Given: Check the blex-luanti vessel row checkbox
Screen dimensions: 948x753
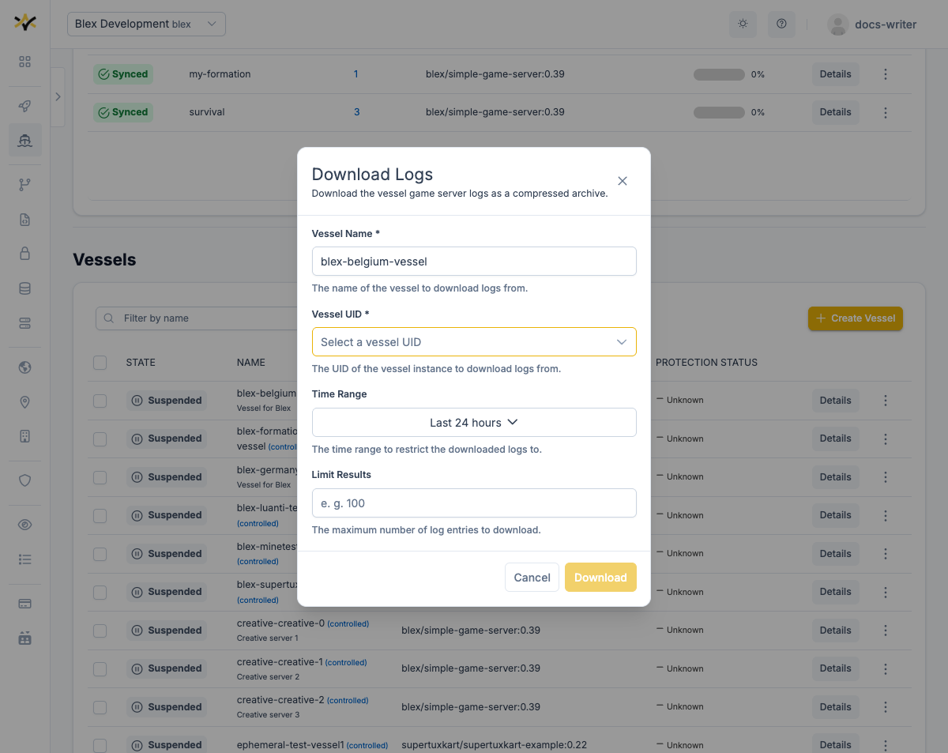Looking at the screenshot, I should 100,515.
